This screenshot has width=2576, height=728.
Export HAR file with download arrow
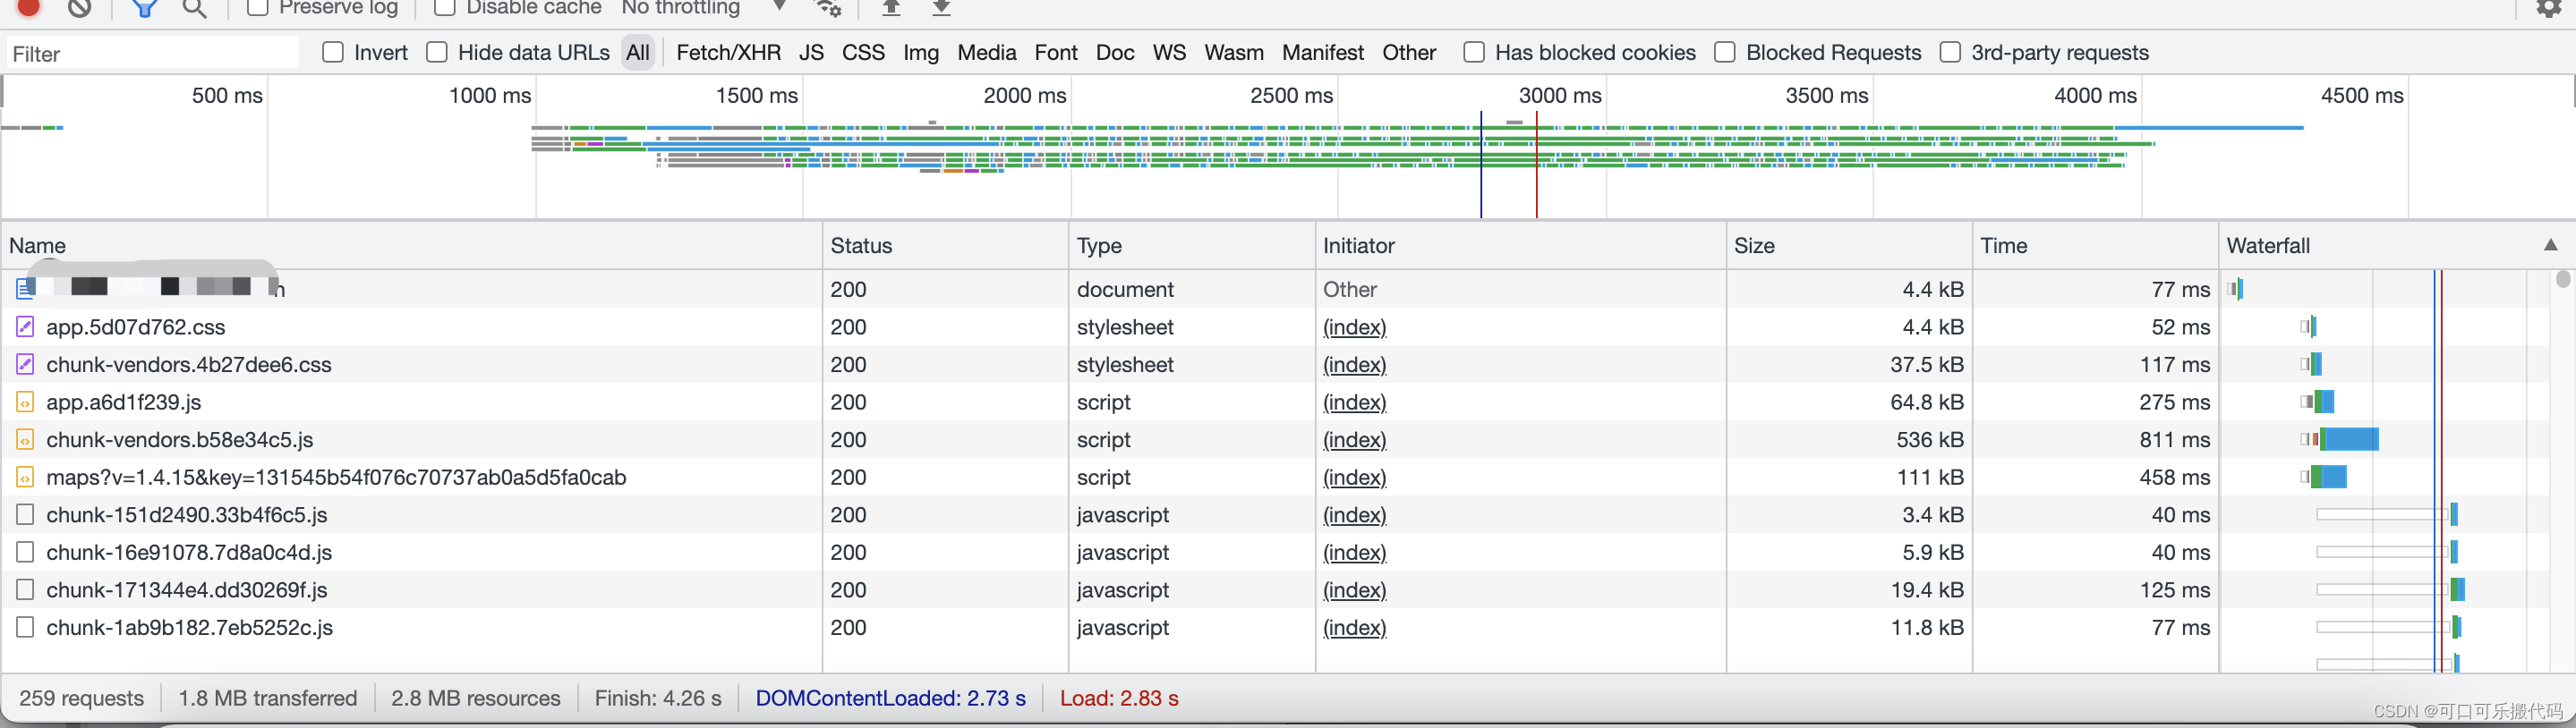pyautogui.click(x=941, y=8)
